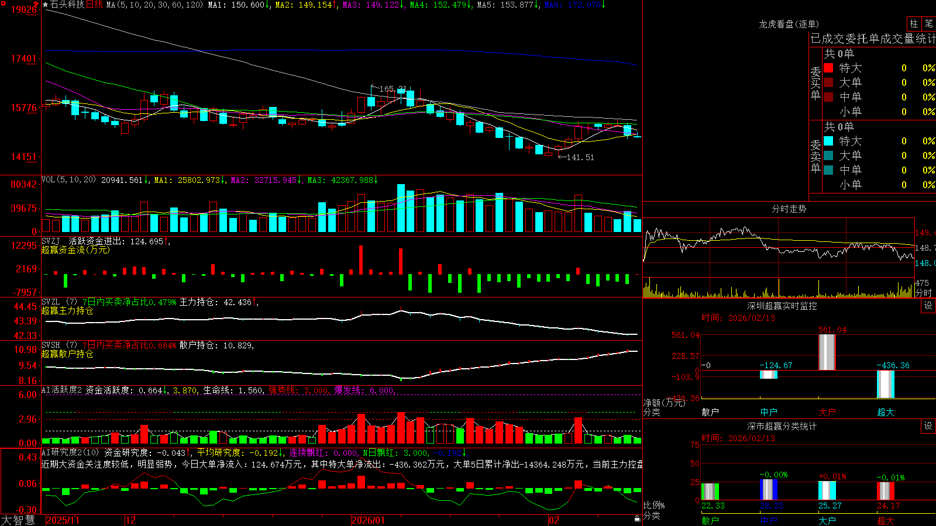Click the 141.51 low price label

pyautogui.click(x=580, y=157)
